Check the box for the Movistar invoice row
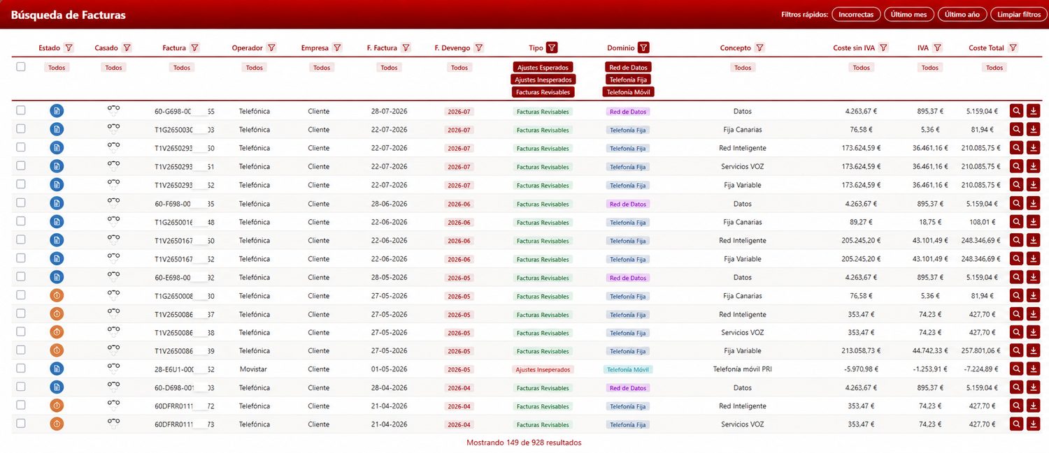This screenshot has height=453, width=1049. (21, 369)
